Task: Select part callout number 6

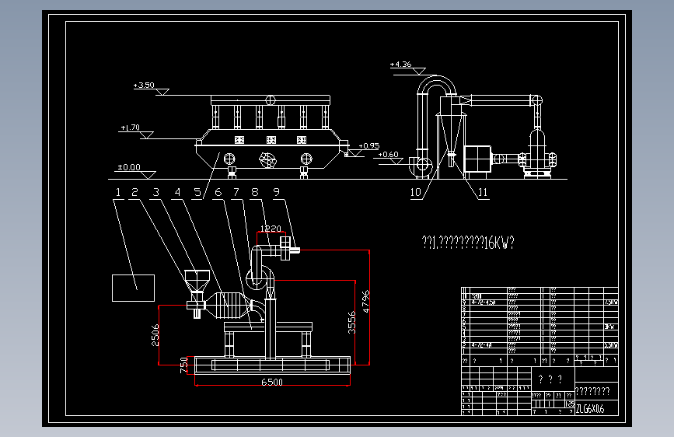Action: click(x=218, y=192)
